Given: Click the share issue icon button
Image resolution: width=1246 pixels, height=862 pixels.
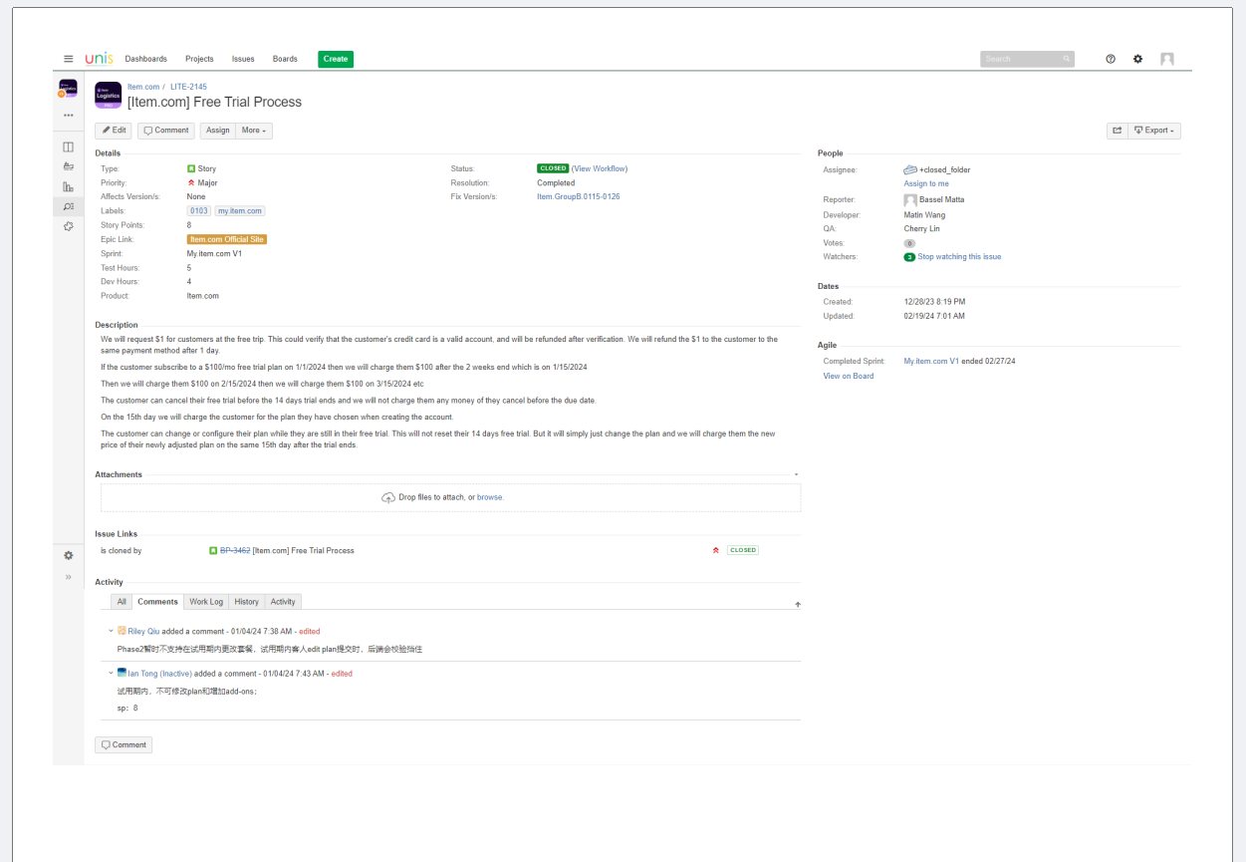Looking at the screenshot, I should click(1117, 131).
